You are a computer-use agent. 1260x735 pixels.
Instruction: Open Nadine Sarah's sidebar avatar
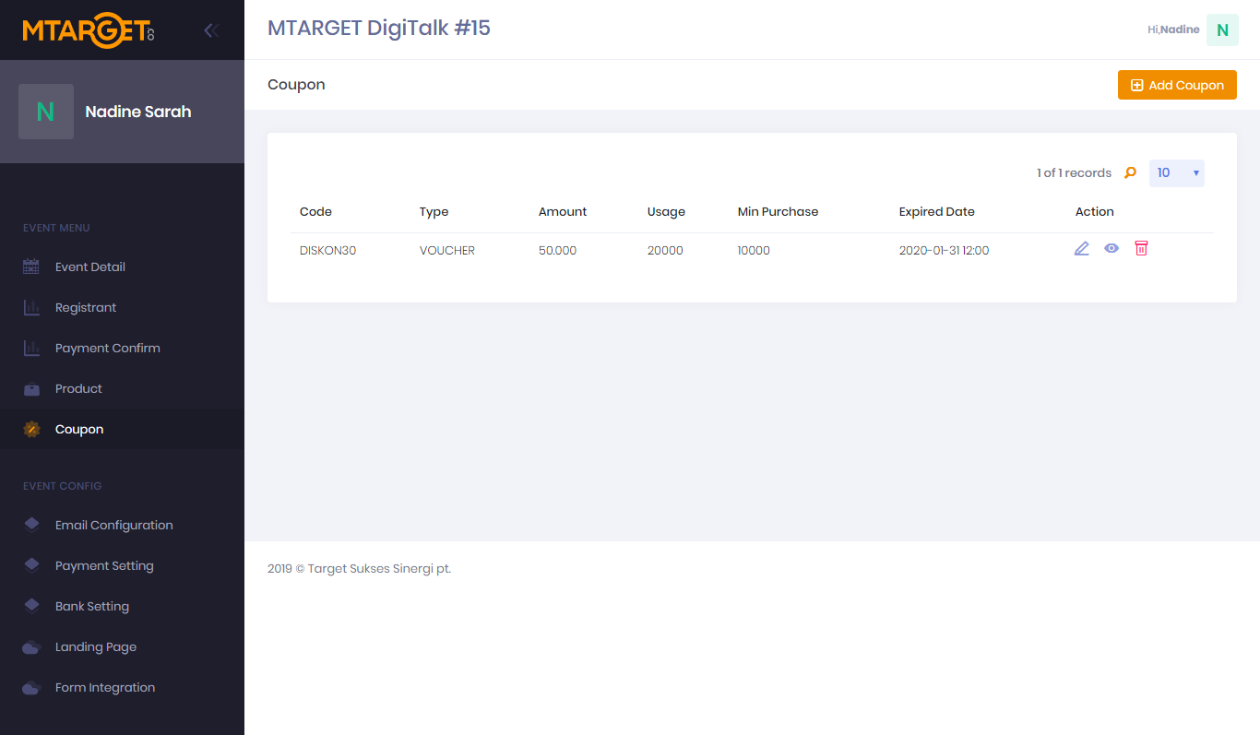click(x=46, y=112)
